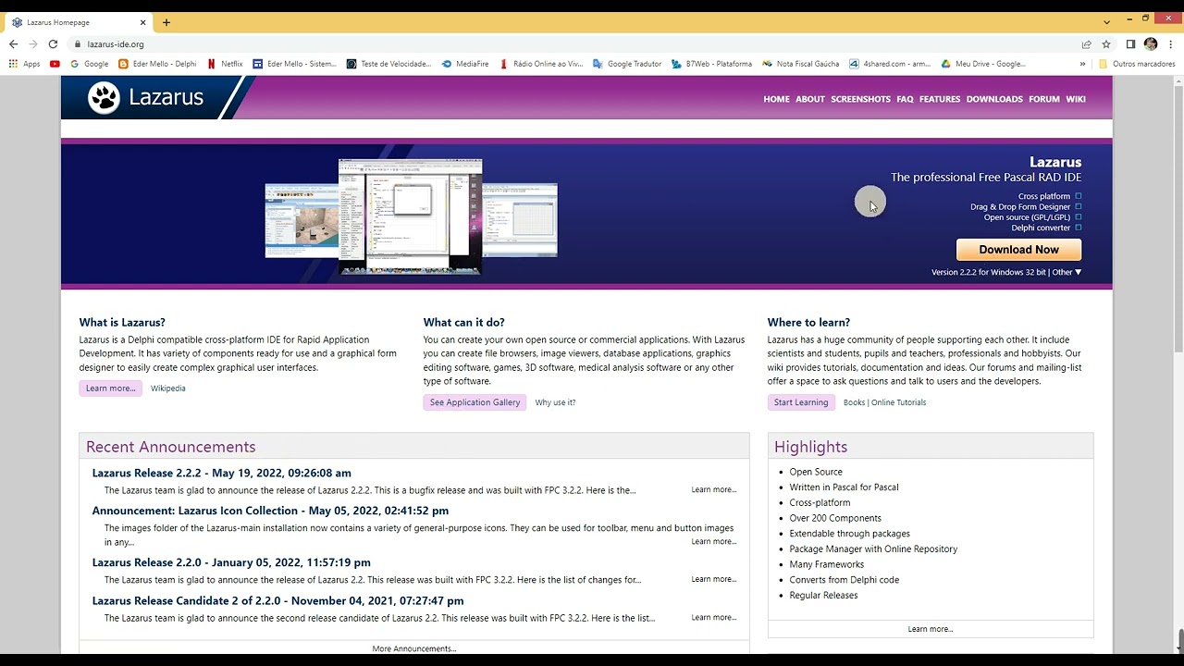
Task: Click Learn more for Icon Collection announcement
Action: point(714,541)
